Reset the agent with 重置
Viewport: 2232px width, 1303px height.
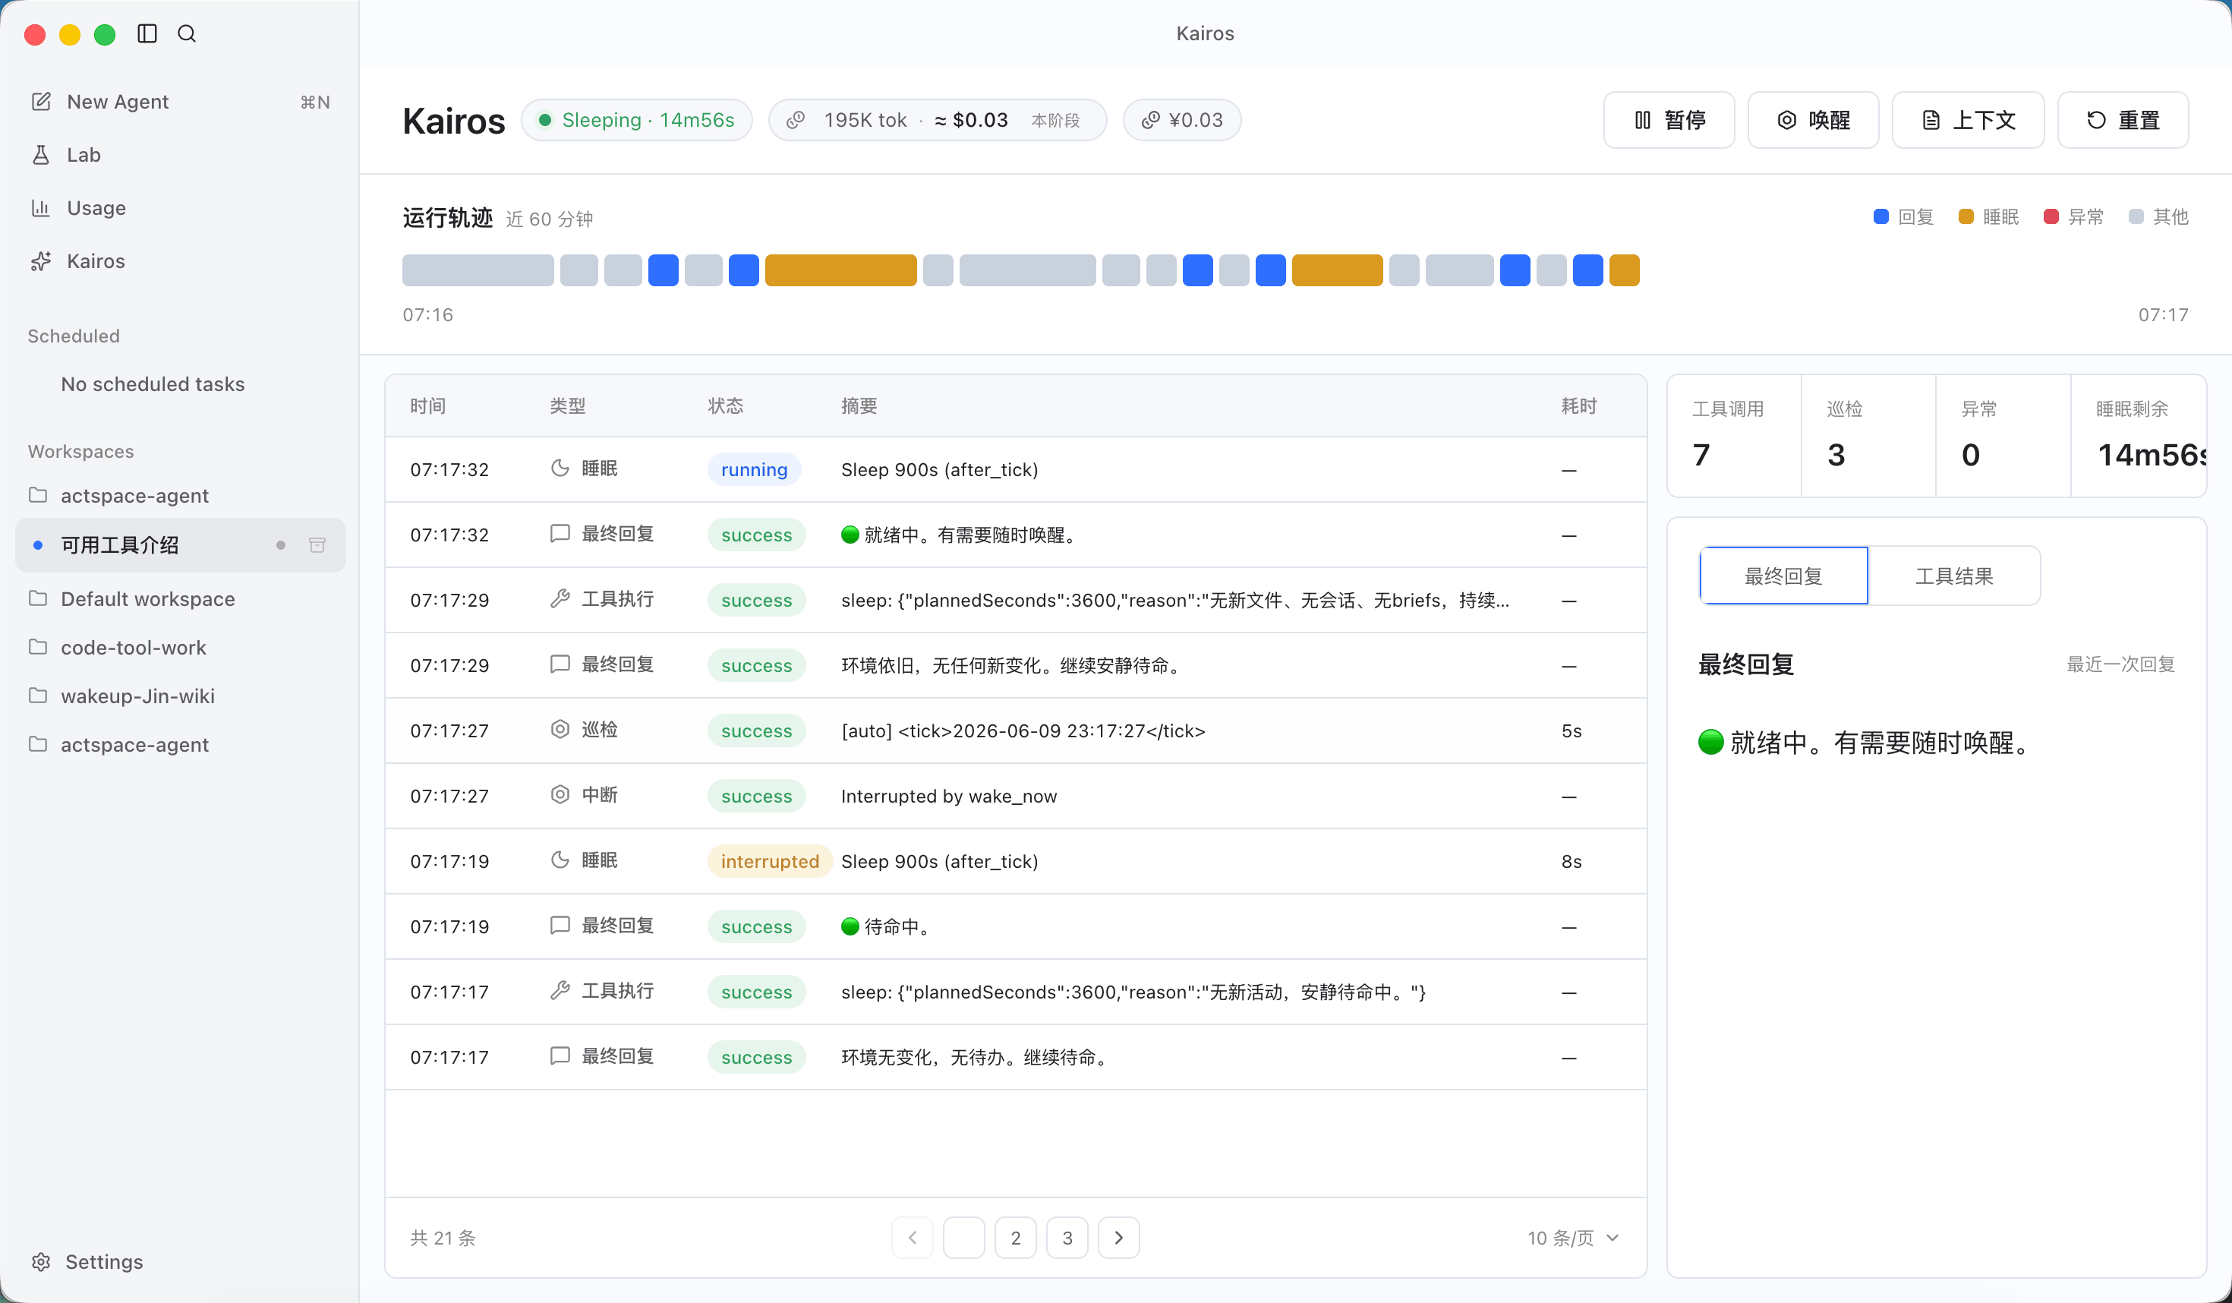tap(2123, 119)
